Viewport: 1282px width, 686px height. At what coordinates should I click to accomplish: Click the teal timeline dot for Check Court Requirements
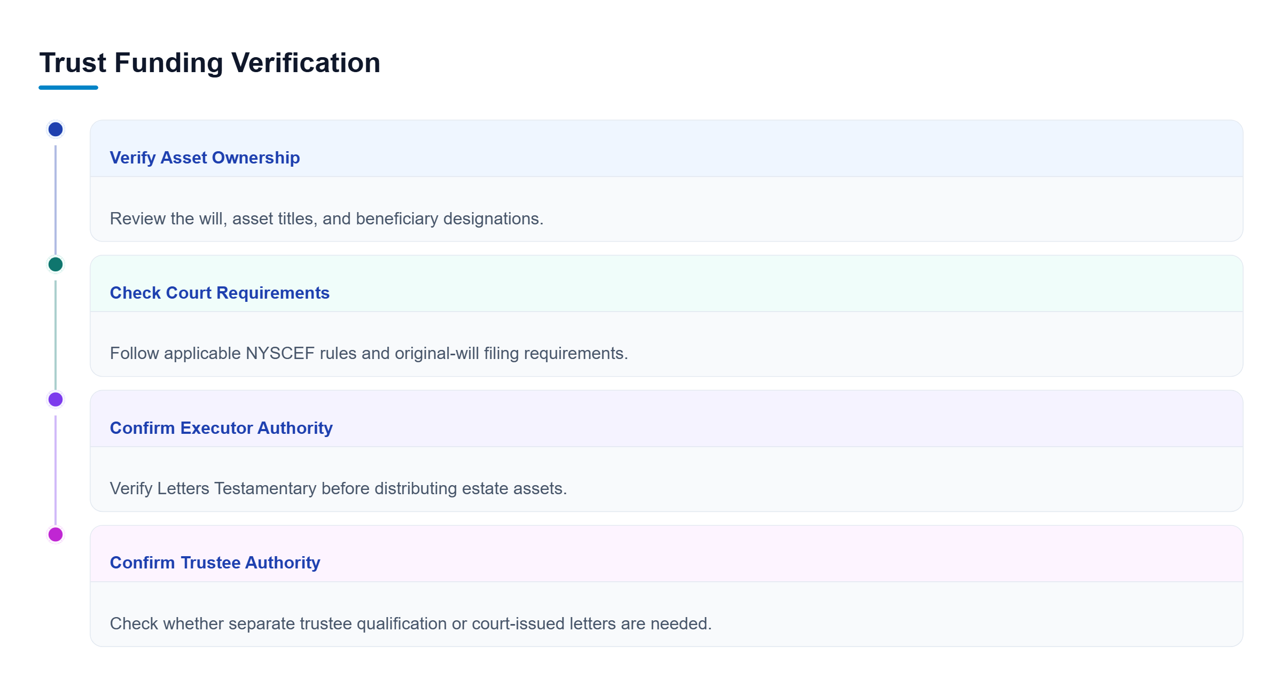pyautogui.click(x=56, y=264)
